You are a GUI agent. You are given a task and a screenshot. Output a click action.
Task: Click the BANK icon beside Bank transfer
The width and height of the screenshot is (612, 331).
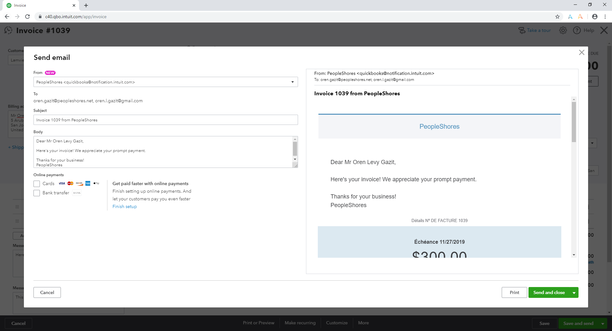pyautogui.click(x=77, y=193)
